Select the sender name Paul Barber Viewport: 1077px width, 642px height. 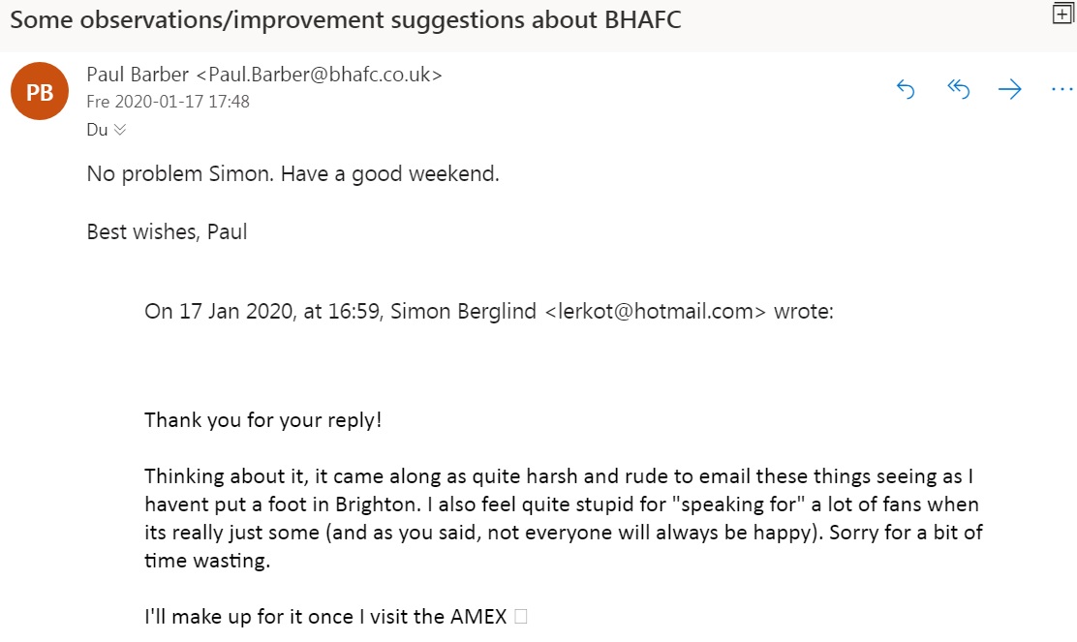[x=138, y=75]
